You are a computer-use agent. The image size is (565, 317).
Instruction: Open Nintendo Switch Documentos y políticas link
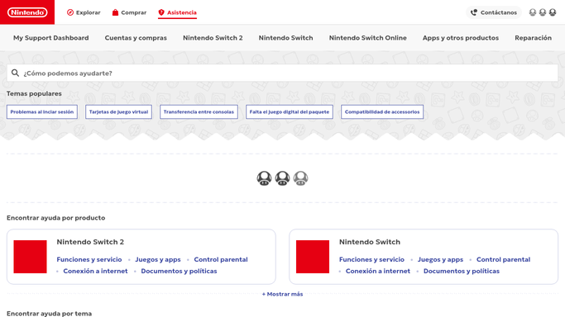(462, 271)
